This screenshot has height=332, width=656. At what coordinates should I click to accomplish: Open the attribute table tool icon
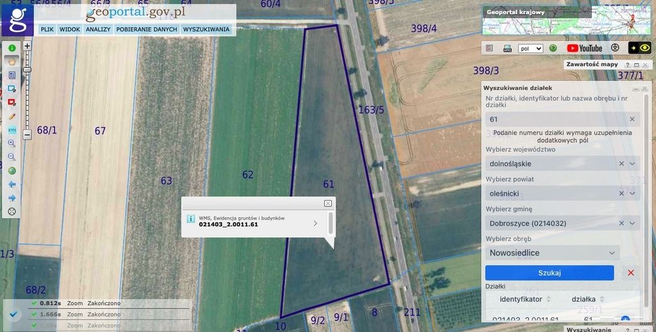click(x=12, y=76)
